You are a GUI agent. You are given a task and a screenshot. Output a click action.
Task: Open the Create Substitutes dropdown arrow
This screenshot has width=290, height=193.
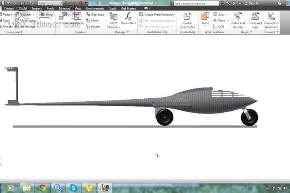(x=196, y=25)
